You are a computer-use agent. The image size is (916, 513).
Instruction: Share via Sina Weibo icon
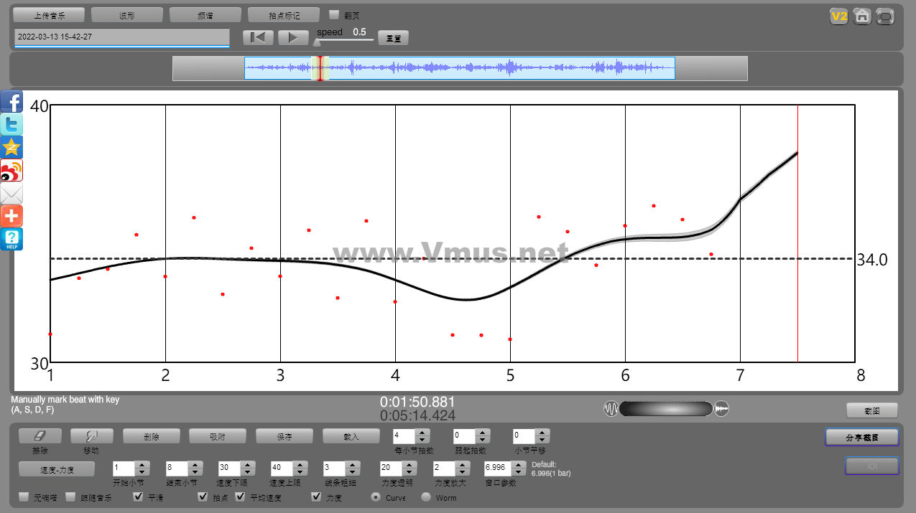[11, 170]
